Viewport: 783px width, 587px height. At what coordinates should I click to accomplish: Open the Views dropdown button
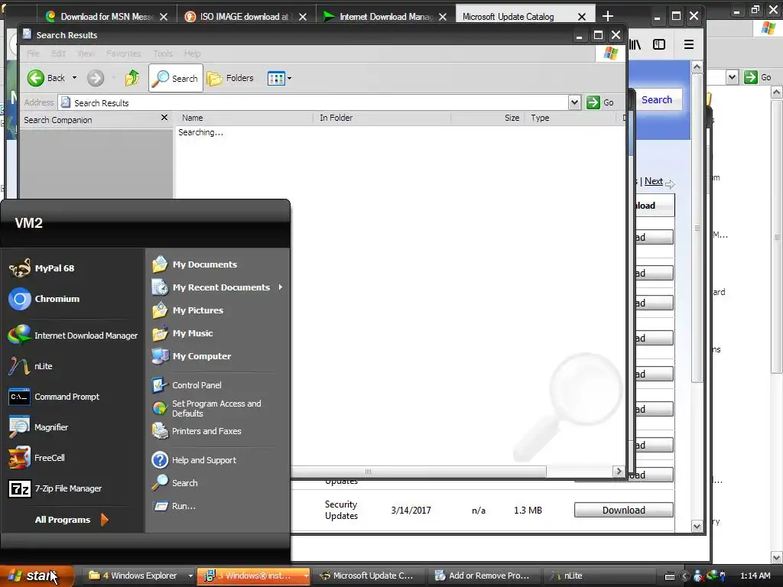pyautogui.click(x=279, y=79)
